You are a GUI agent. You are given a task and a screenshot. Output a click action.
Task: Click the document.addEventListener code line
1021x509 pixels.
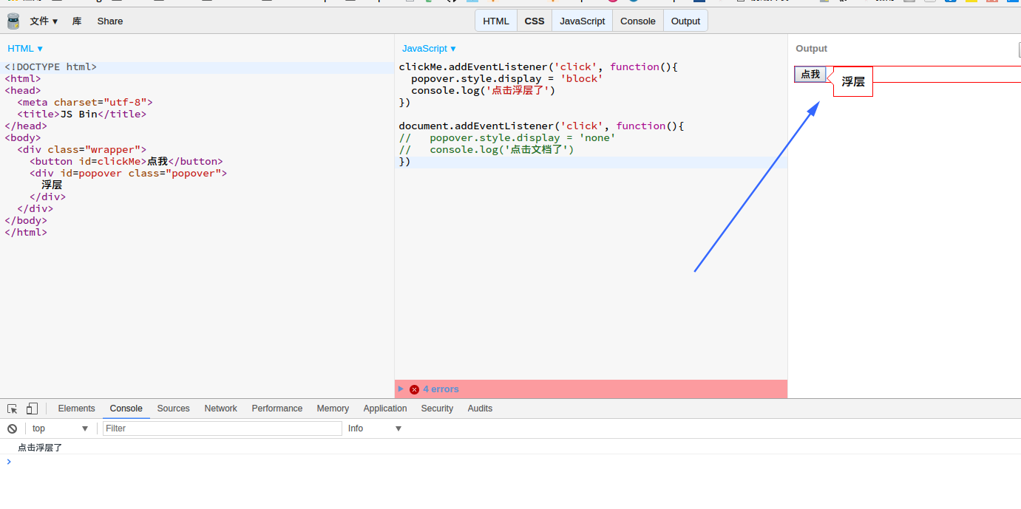pyautogui.click(x=541, y=126)
